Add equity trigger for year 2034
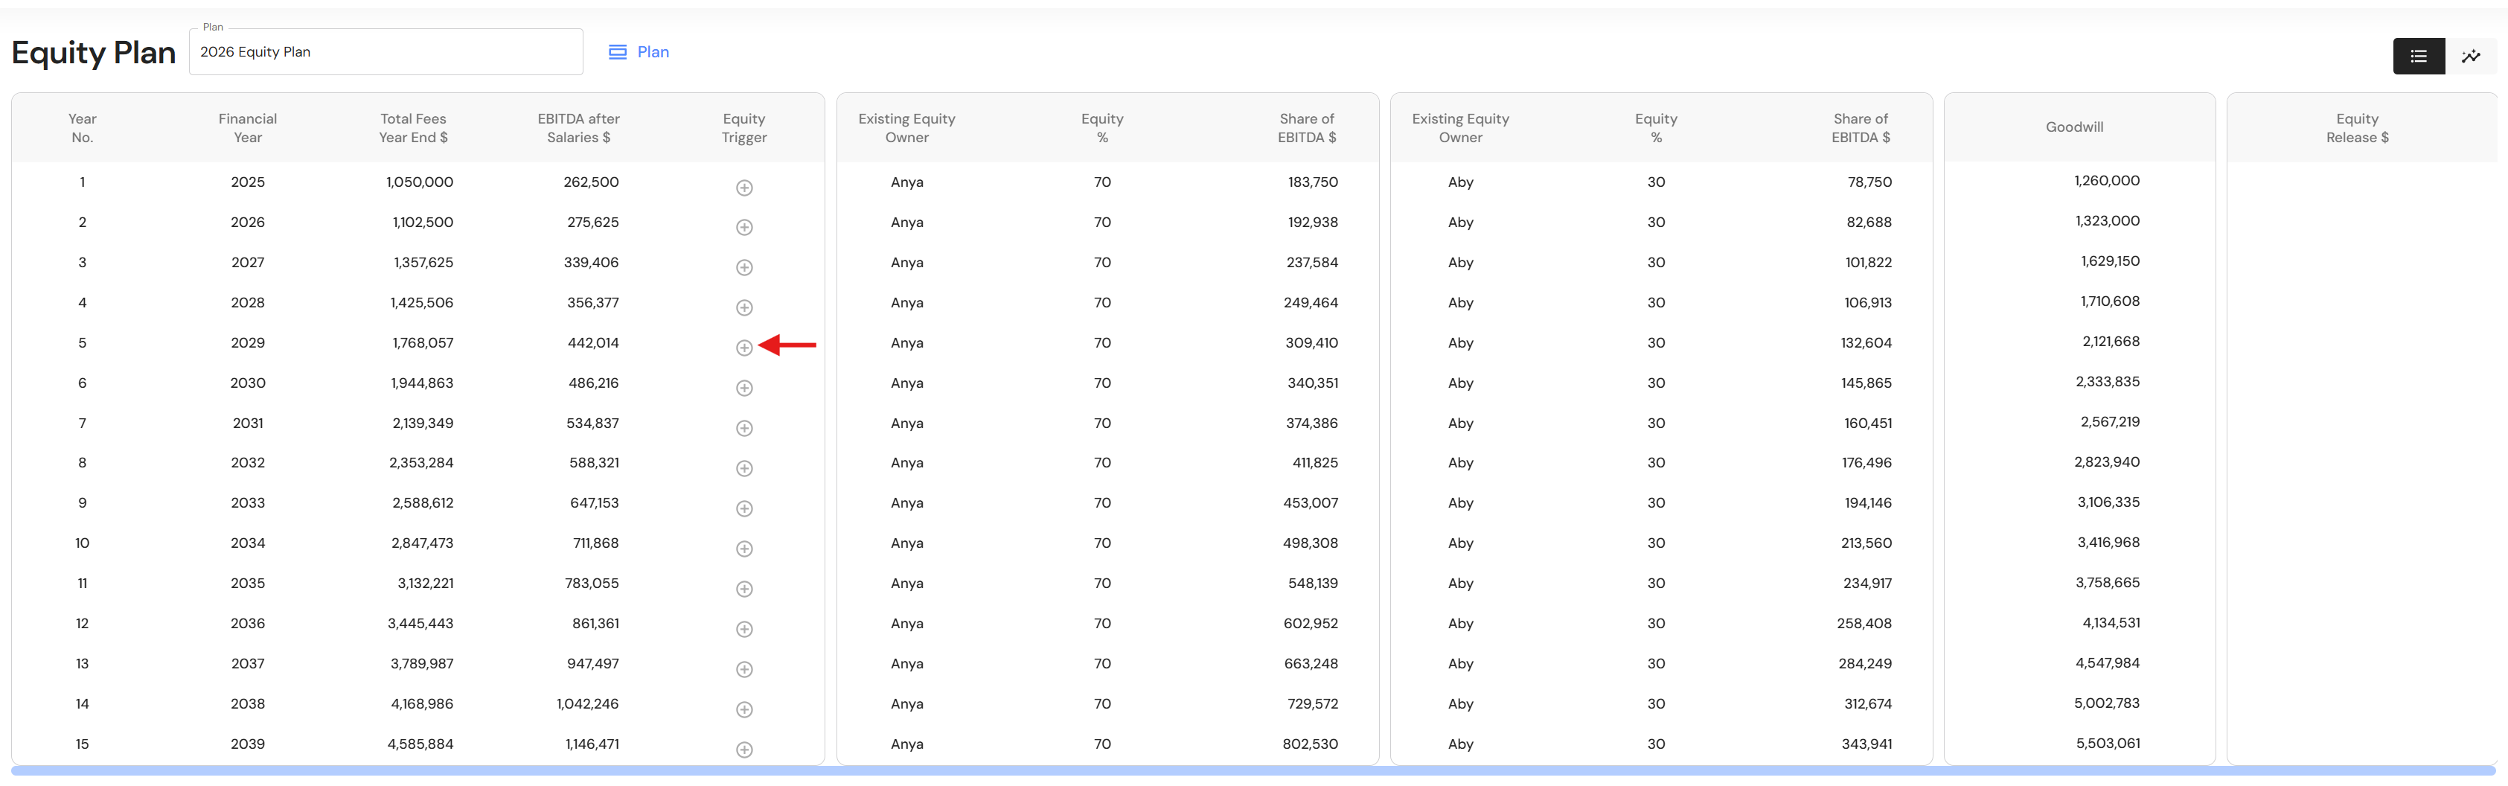The height and width of the screenshot is (786, 2508). pos(743,549)
